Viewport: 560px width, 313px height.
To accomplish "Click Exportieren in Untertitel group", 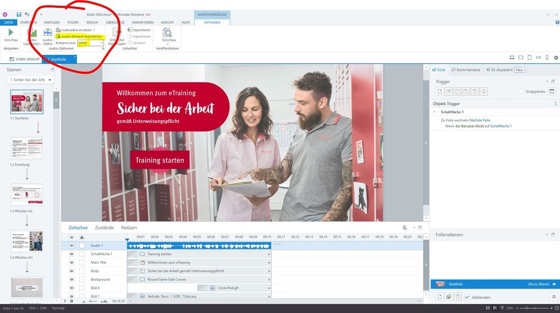I will 139,36.
